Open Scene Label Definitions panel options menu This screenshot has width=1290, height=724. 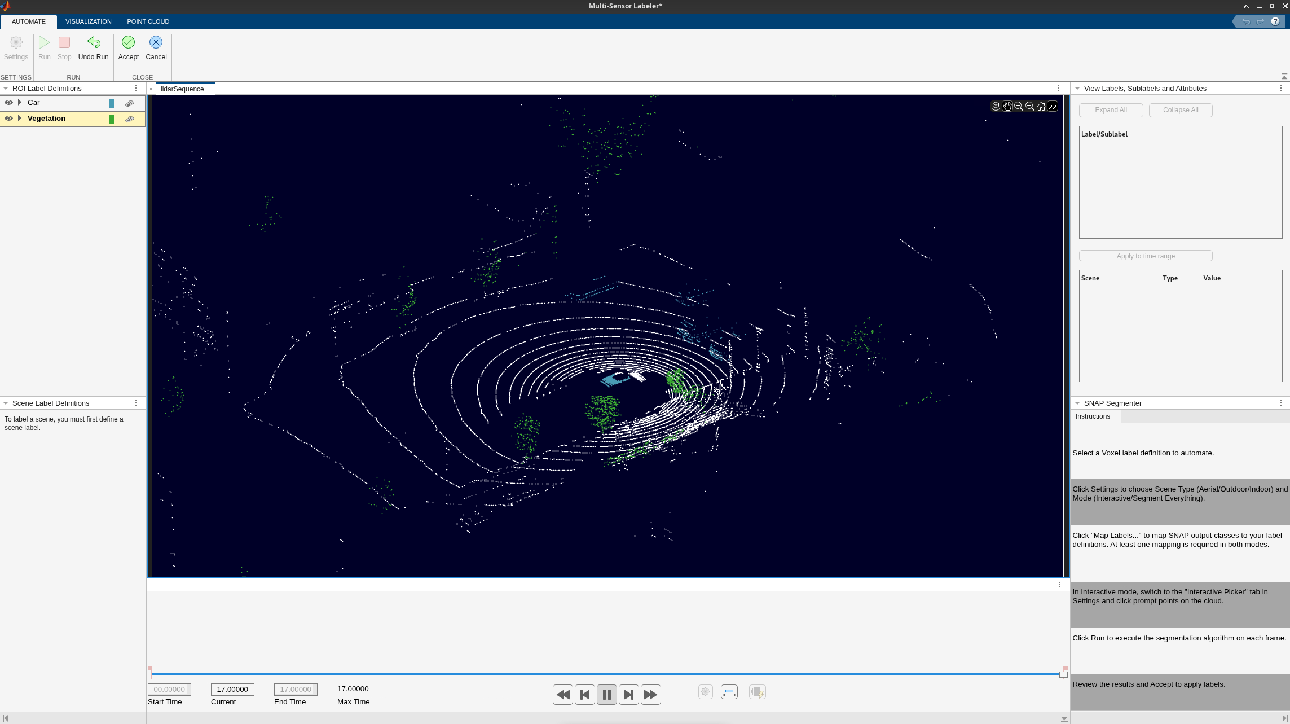[x=136, y=403]
